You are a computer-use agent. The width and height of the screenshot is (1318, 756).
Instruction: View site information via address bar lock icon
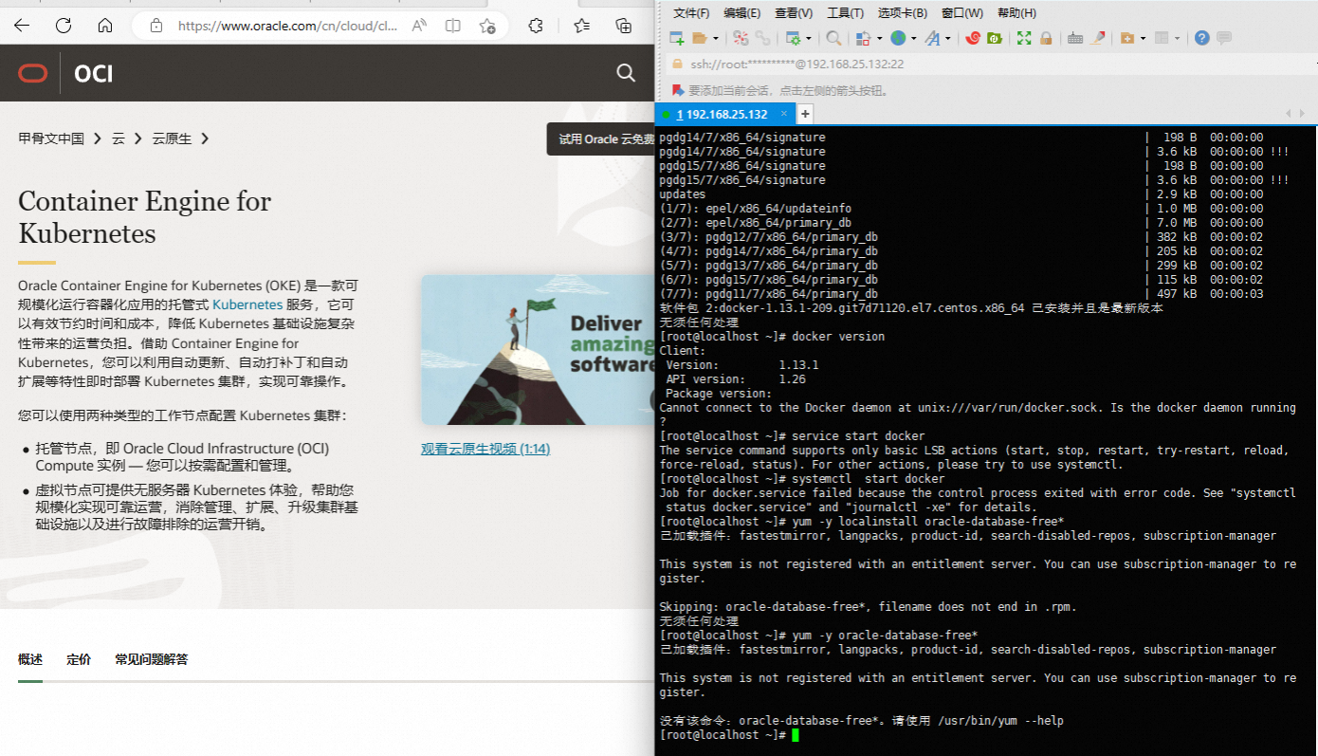pos(156,26)
